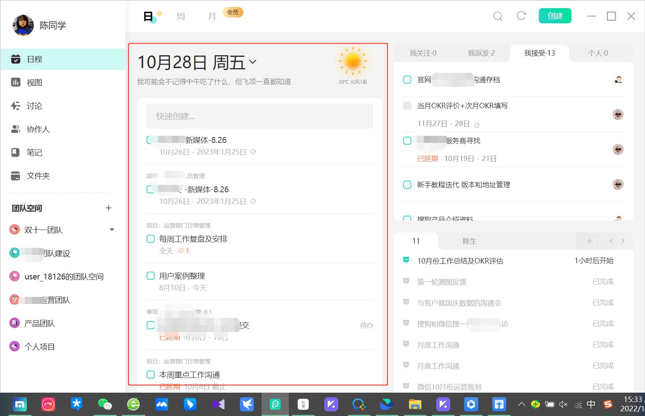
Task: Open the 文件夹 section
Action: pos(37,176)
